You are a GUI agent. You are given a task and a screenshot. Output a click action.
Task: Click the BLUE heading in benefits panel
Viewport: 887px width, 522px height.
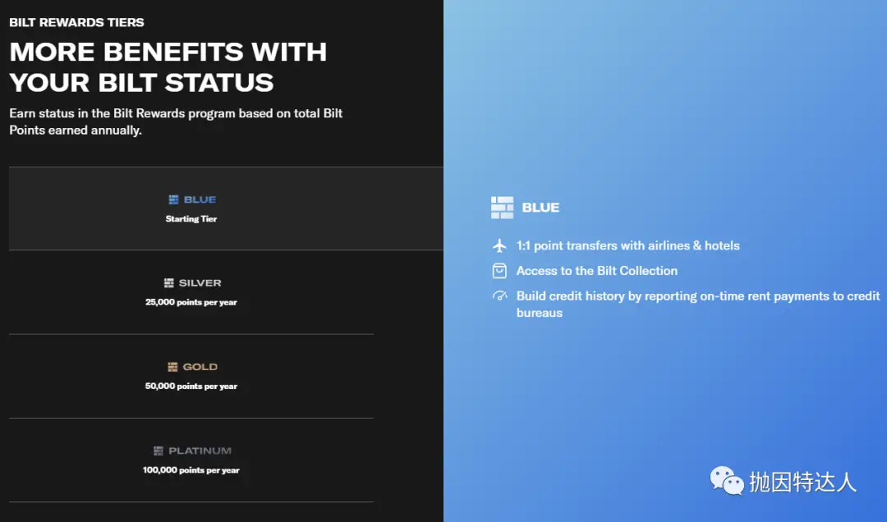pos(540,208)
